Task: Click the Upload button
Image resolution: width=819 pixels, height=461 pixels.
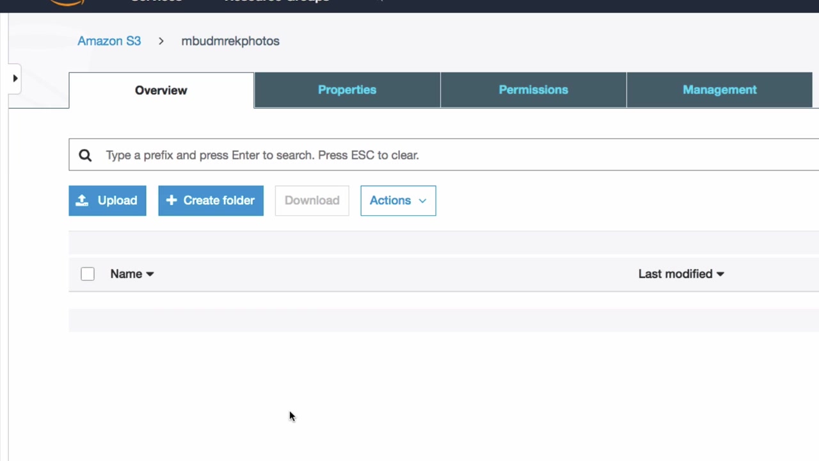Action: tap(107, 200)
